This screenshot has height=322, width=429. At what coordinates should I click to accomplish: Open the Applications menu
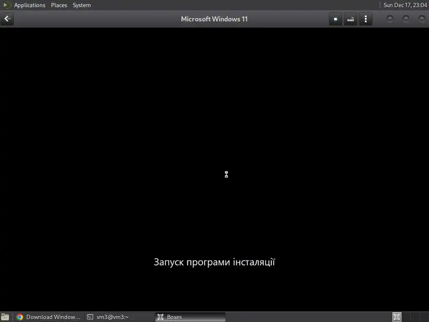[x=30, y=5]
